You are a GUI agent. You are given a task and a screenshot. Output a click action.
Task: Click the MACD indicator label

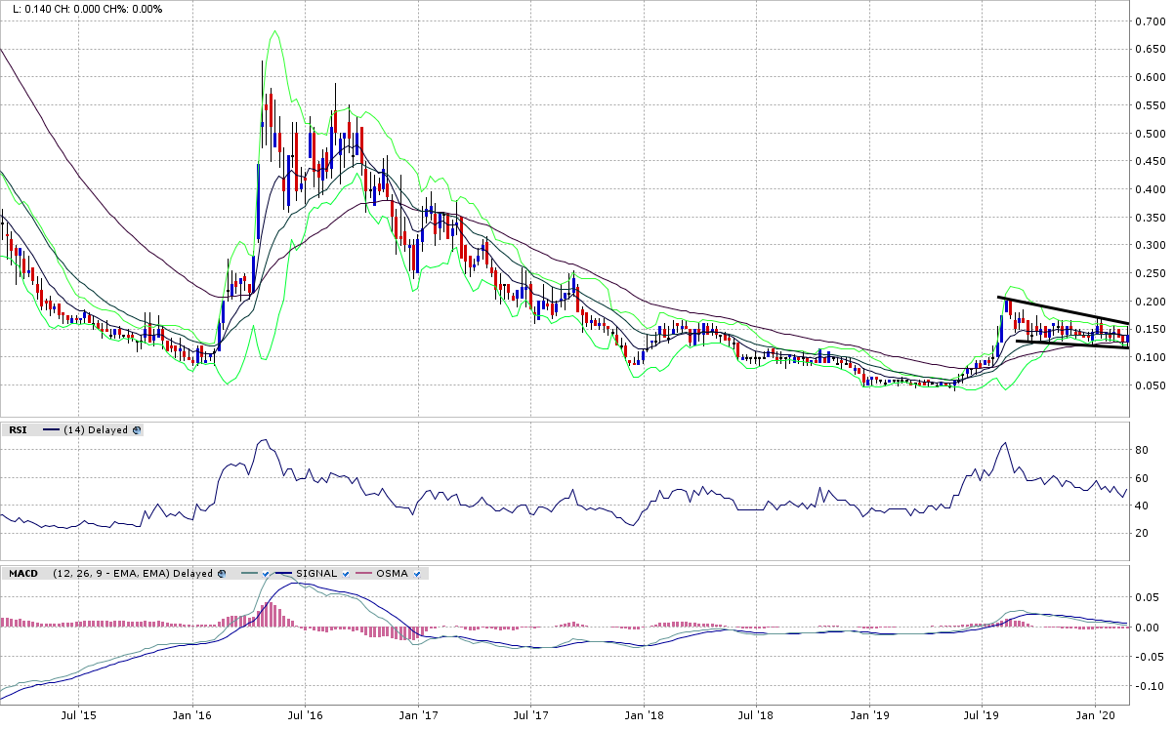pyautogui.click(x=21, y=573)
